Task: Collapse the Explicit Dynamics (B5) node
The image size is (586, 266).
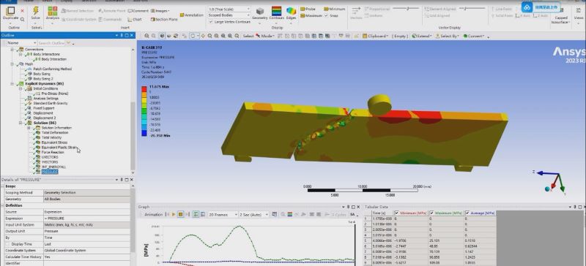Action: pos(12,83)
